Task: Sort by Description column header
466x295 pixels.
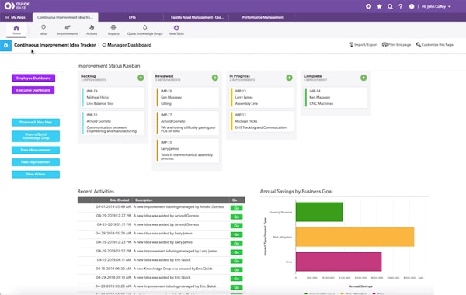Action: 144,200
